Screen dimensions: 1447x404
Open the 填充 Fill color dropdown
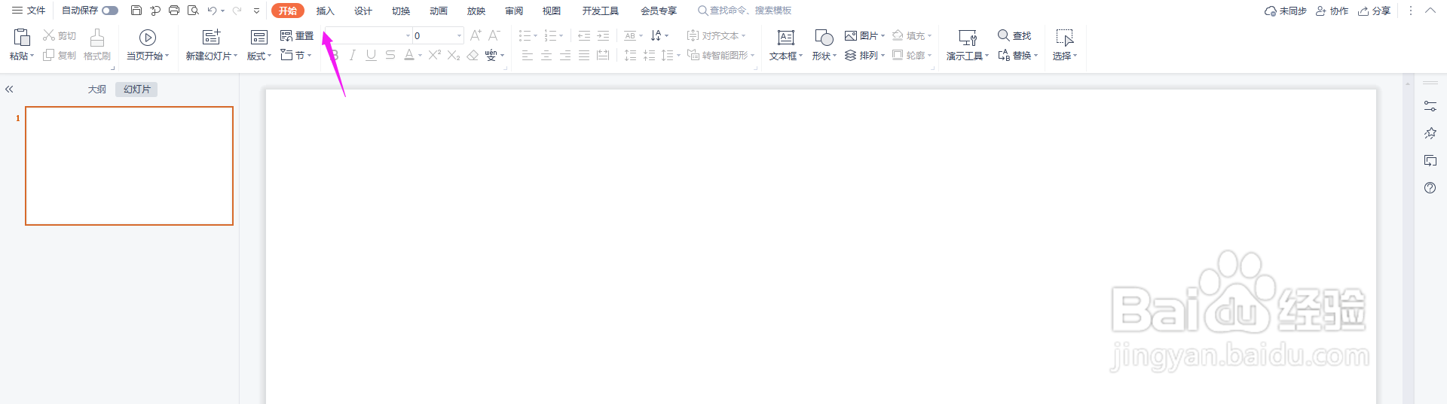pyautogui.click(x=912, y=35)
